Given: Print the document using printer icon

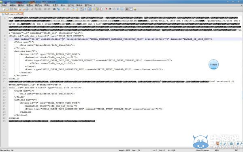Looking at the screenshot, I should [x=27, y=9].
